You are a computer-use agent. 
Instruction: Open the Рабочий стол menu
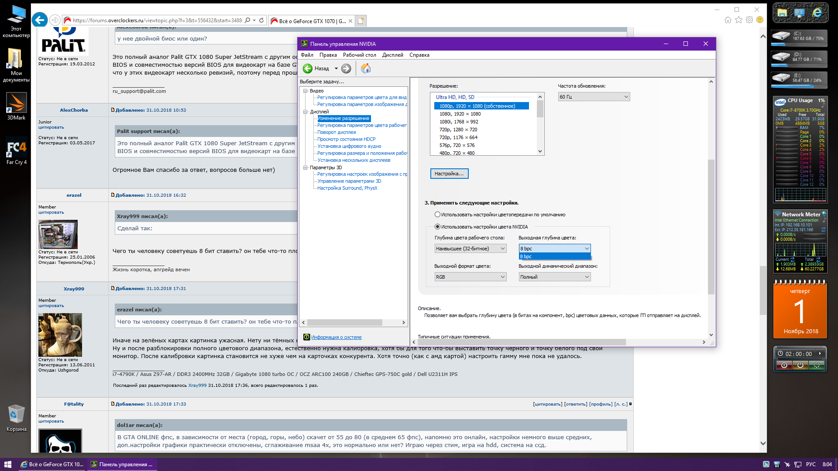[359, 55]
